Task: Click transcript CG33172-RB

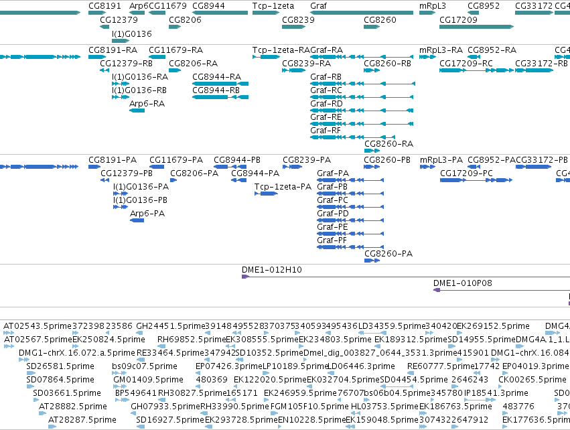Action: tap(534, 70)
